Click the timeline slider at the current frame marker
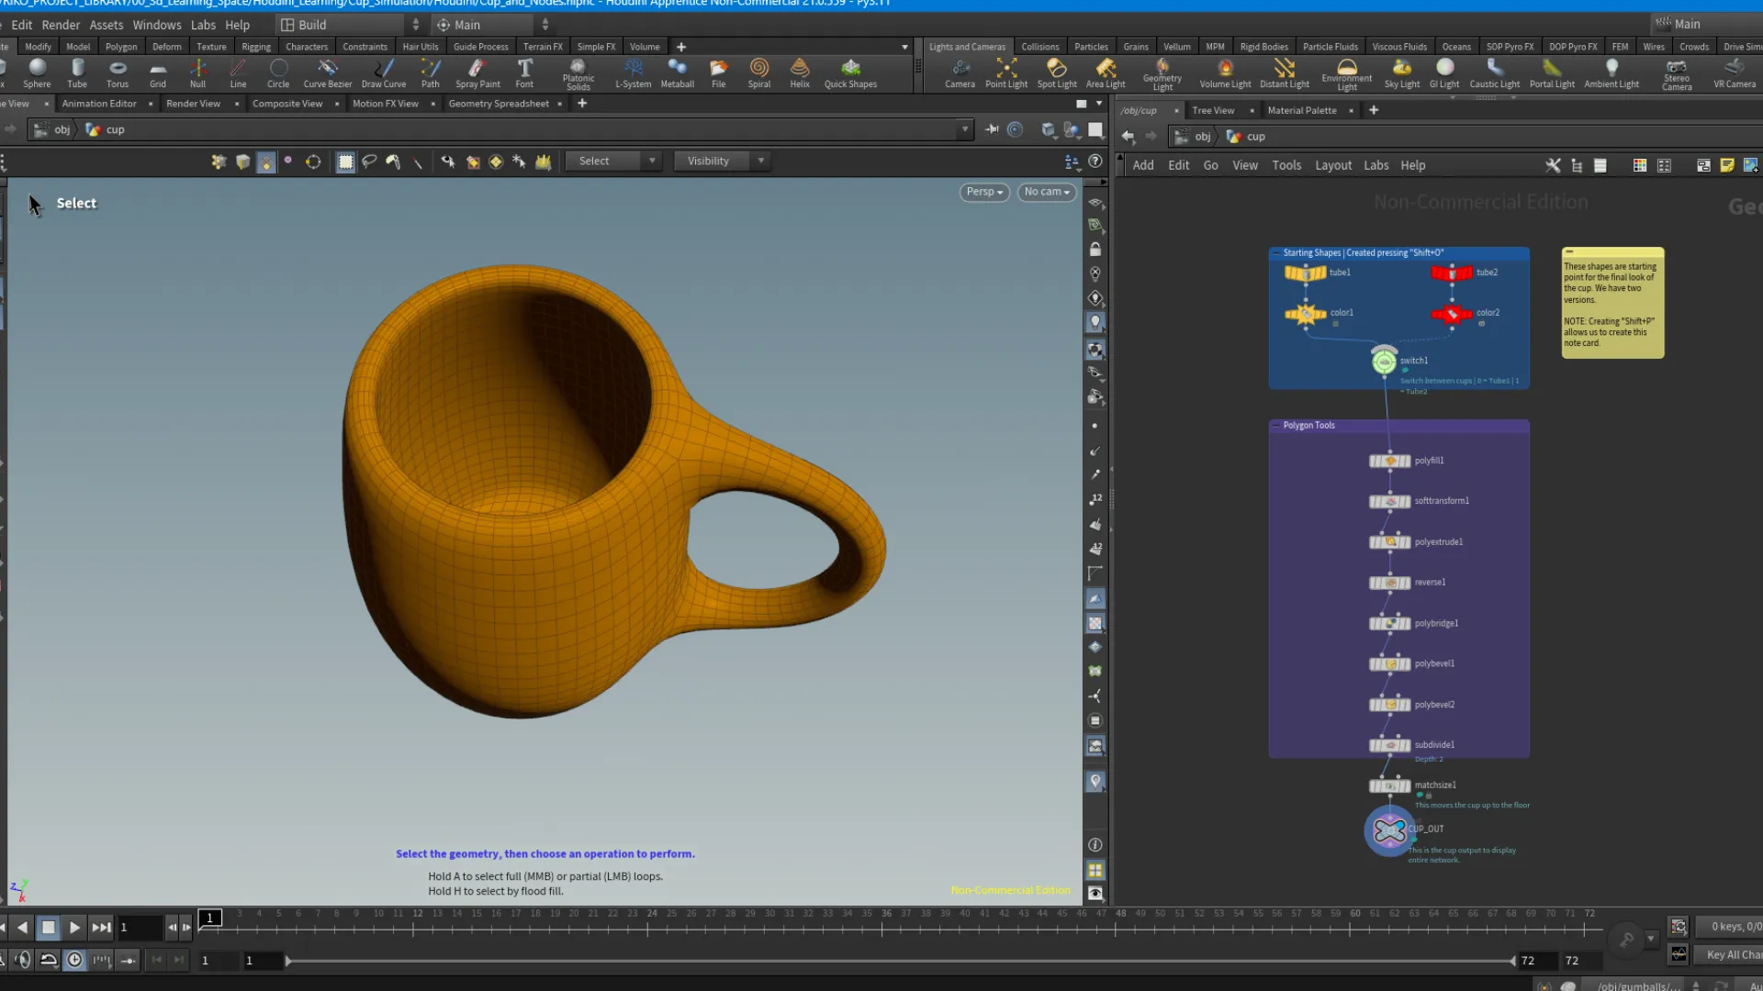The image size is (1763, 991). click(x=209, y=917)
